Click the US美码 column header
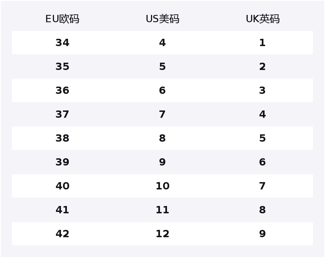The width and height of the screenshot is (325, 258). click(x=162, y=19)
